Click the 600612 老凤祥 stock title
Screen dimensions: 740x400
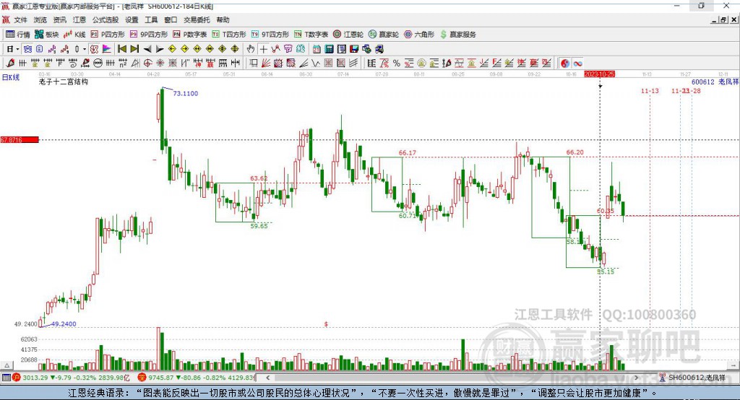715,82
